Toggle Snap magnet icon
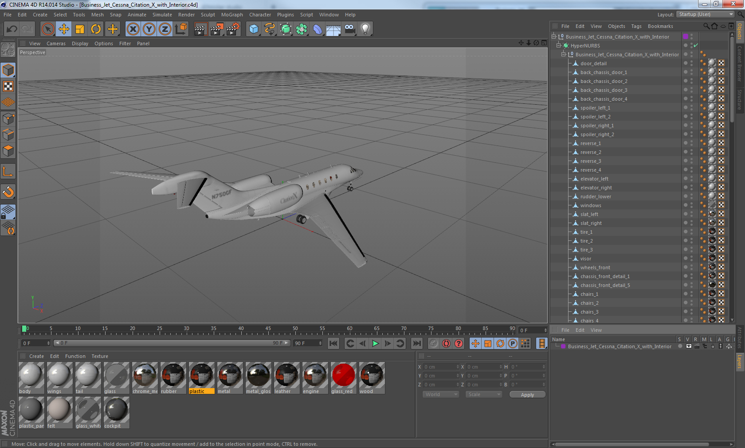This screenshot has height=448, width=745. click(8, 192)
